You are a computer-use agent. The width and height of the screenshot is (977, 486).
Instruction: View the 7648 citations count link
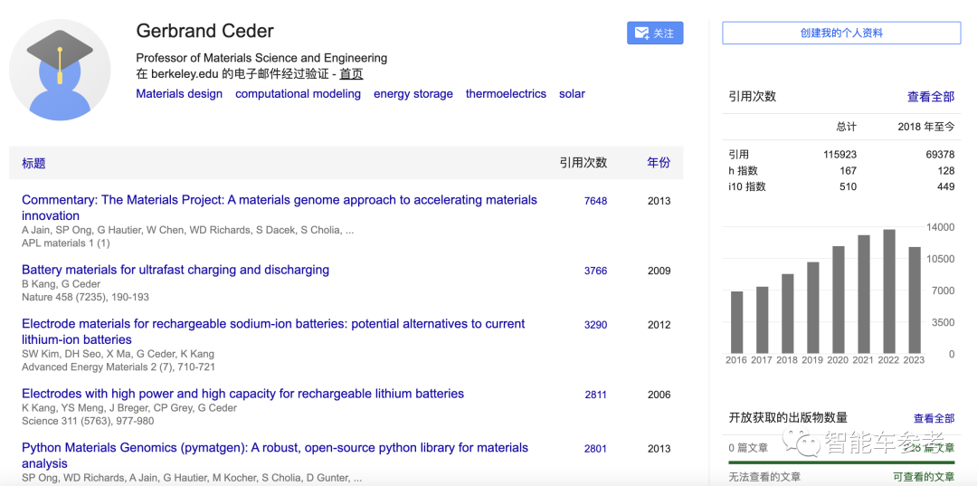[x=595, y=201]
